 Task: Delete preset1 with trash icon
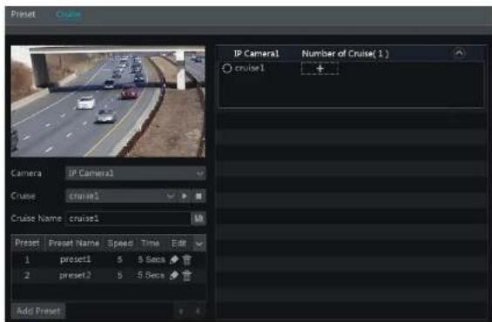pyautogui.click(x=187, y=259)
